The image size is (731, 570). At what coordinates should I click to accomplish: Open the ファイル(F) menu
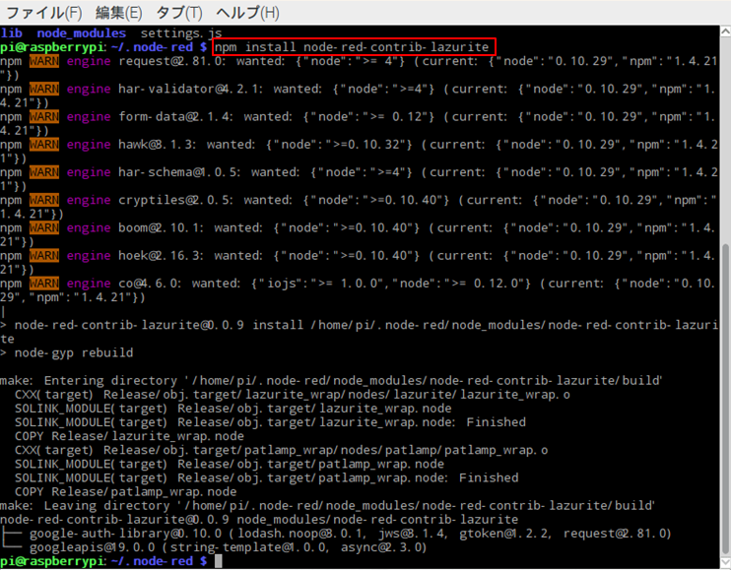43,13
